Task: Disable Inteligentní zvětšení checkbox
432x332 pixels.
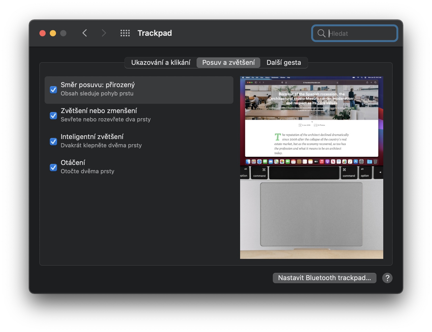Action: [53, 142]
